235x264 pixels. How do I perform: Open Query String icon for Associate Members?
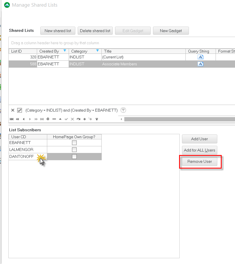click(x=201, y=64)
